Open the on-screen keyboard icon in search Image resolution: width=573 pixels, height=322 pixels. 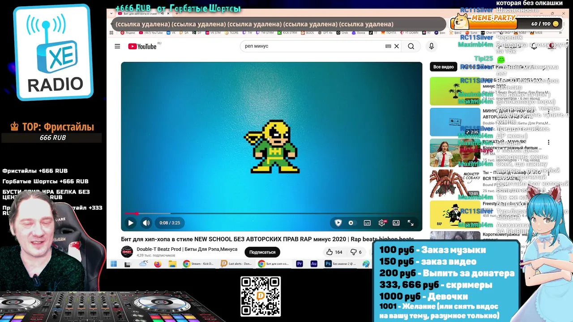click(388, 46)
